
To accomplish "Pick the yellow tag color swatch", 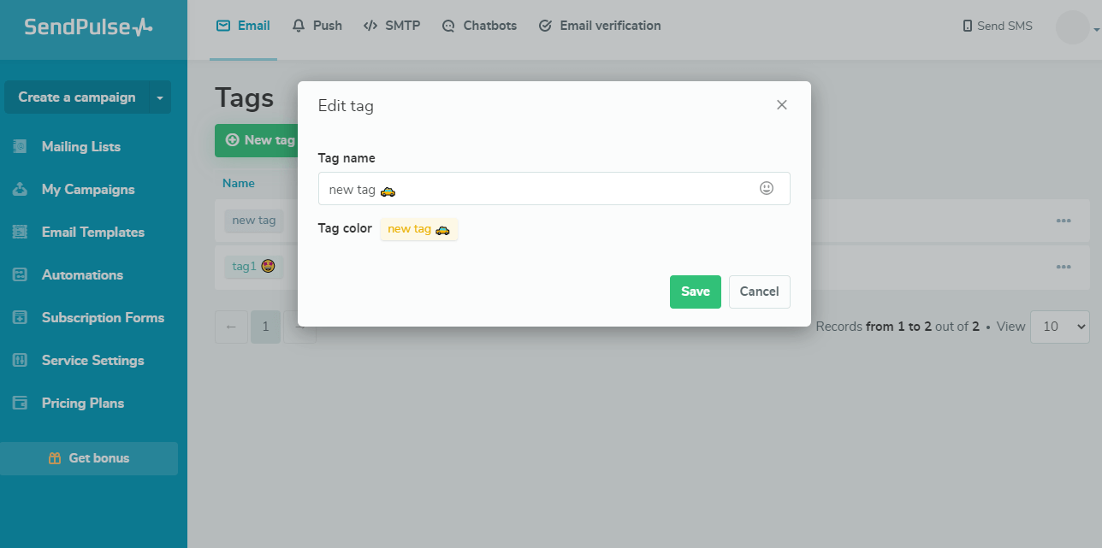I will click(418, 229).
